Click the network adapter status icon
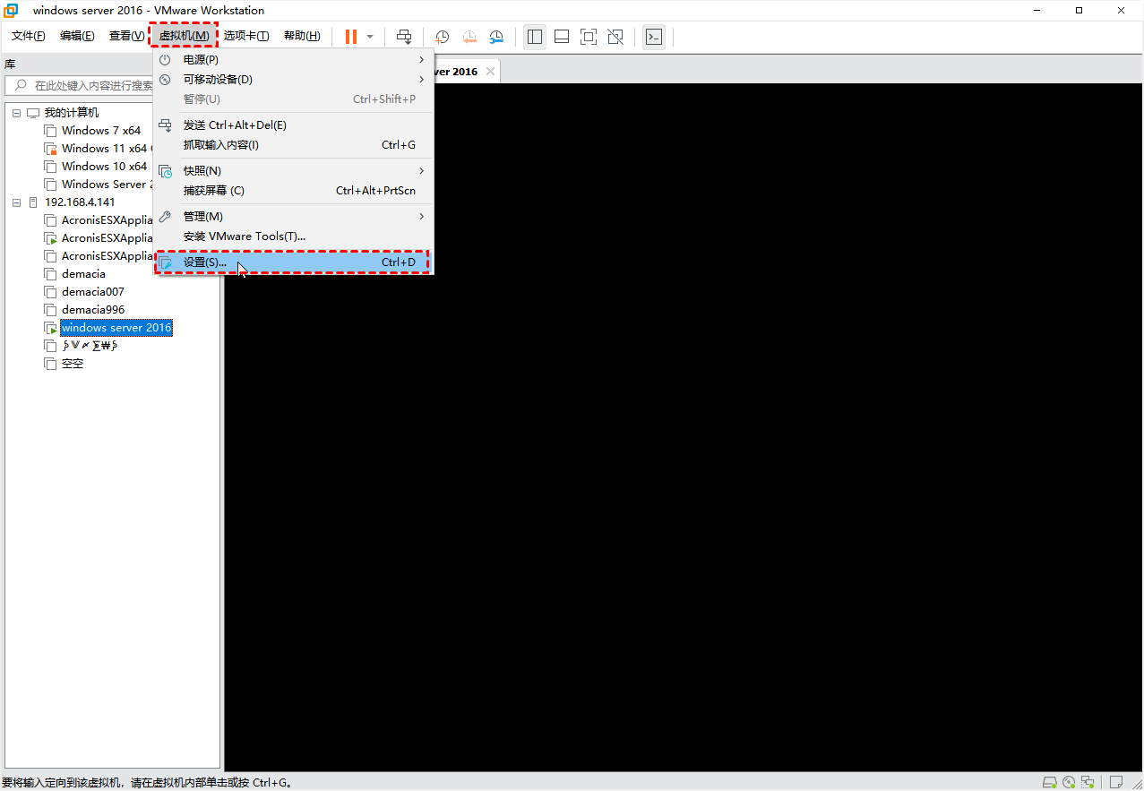The image size is (1144, 791). coord(1088,782)
